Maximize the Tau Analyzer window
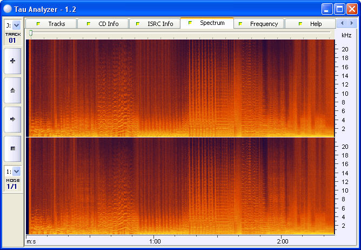The width and height of the screenshot is (361, 250). click(340, 9)
